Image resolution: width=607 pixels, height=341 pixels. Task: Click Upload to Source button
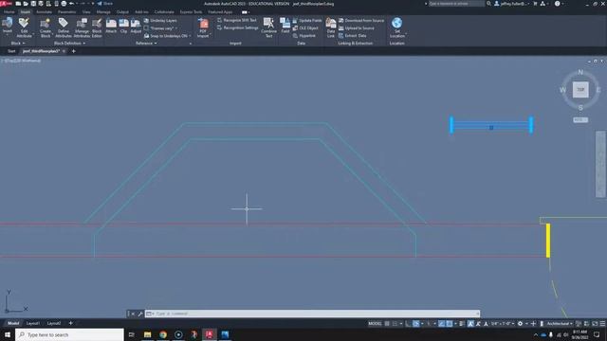click(x=357, y=28)
